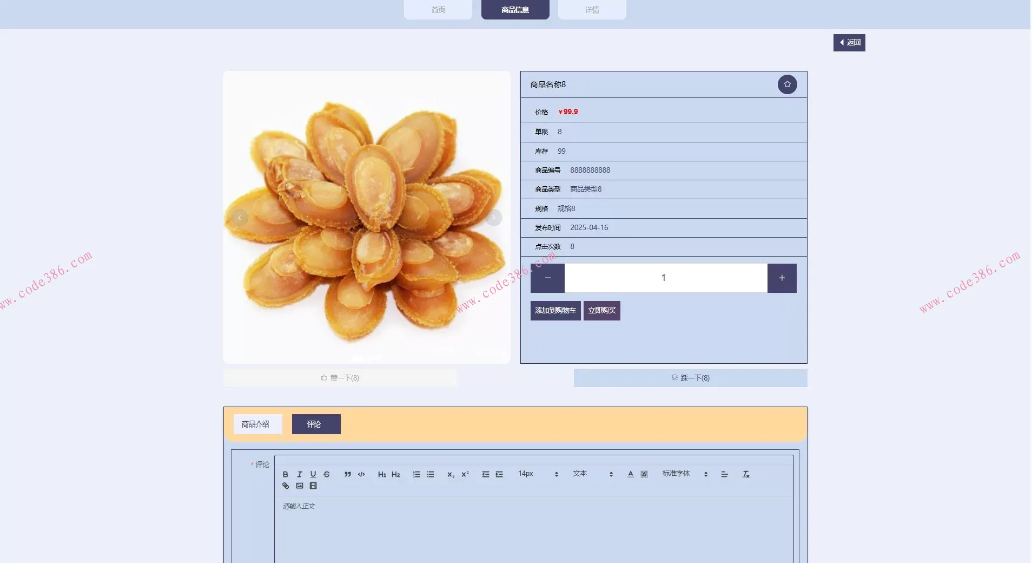The width and height of the screenshot is (1032, 563).
Task: Switch to the 商品介绍 tab
Action: click(x=258, y=424)
